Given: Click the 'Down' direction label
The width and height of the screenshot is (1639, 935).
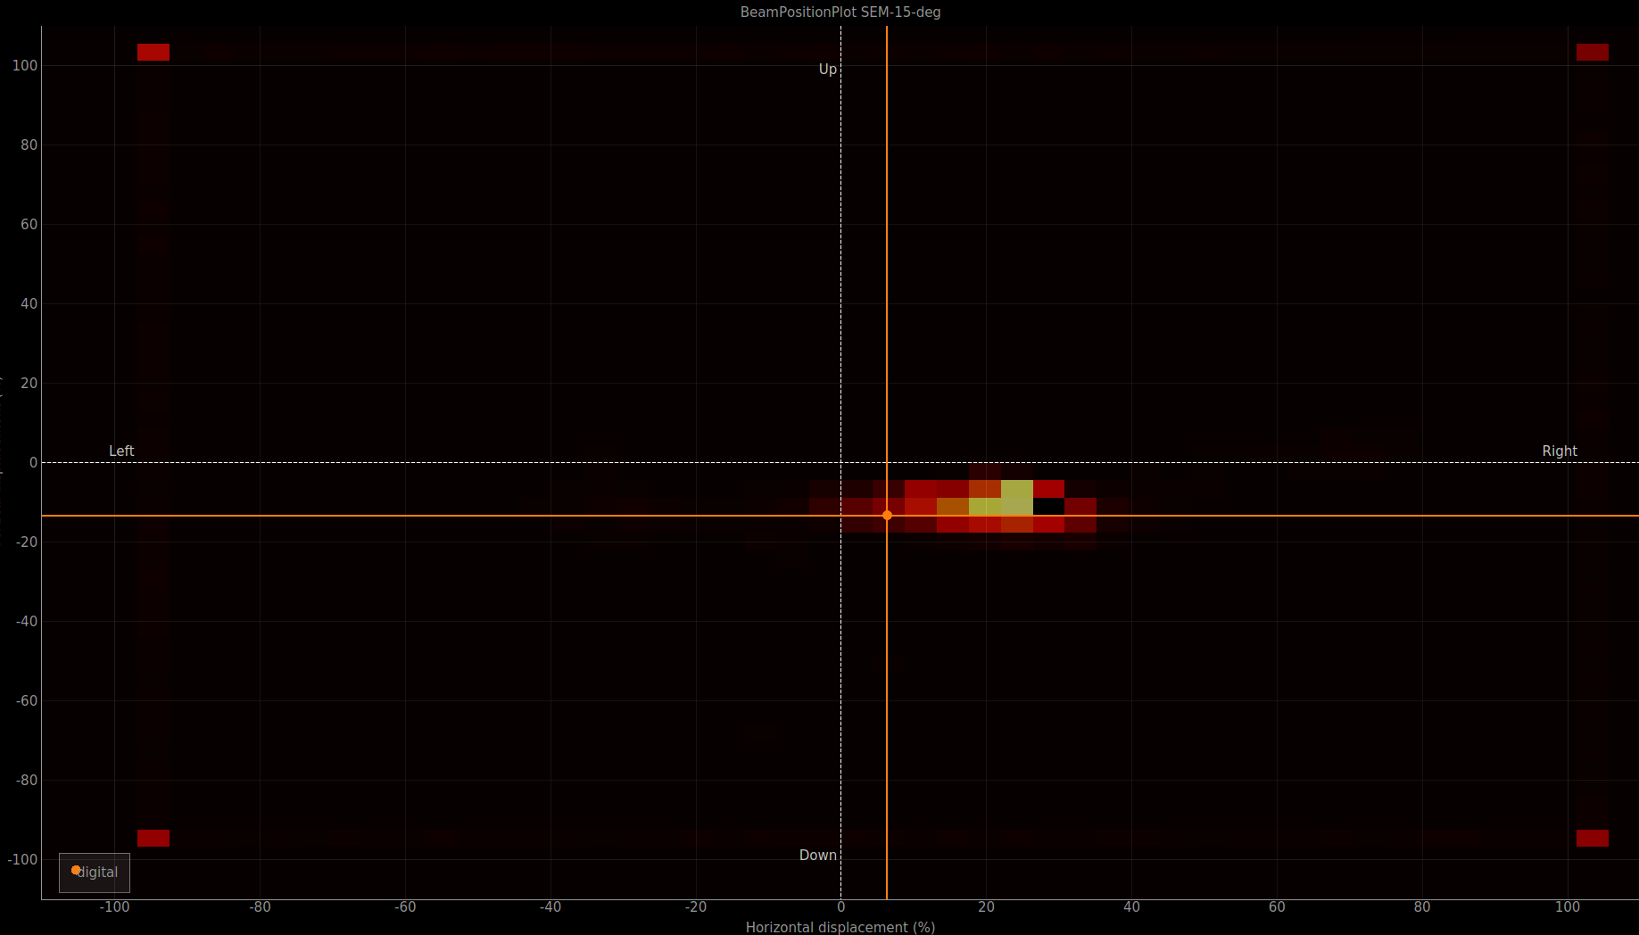Looking at the screenshot, I should click(818, 855).
